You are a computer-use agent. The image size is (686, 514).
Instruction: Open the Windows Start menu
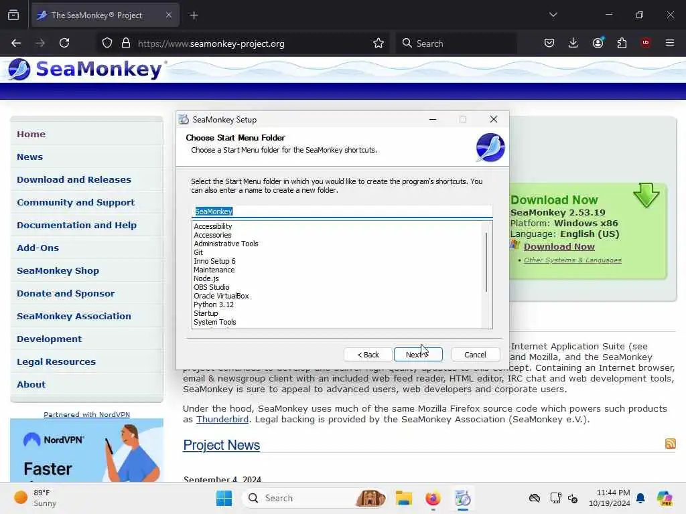224,498
